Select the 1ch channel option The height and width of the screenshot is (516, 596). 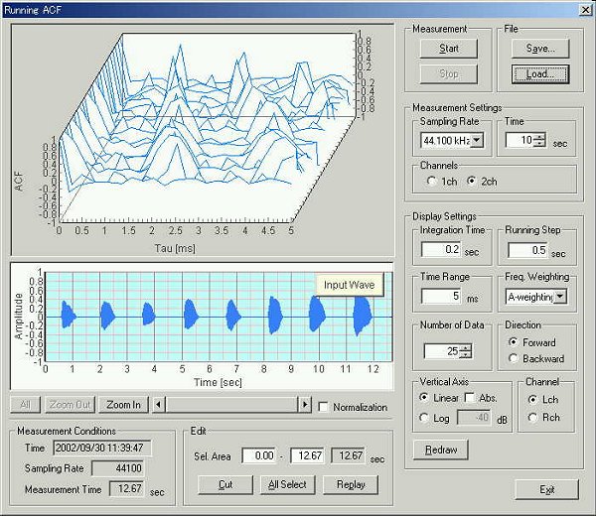[430, 181]
